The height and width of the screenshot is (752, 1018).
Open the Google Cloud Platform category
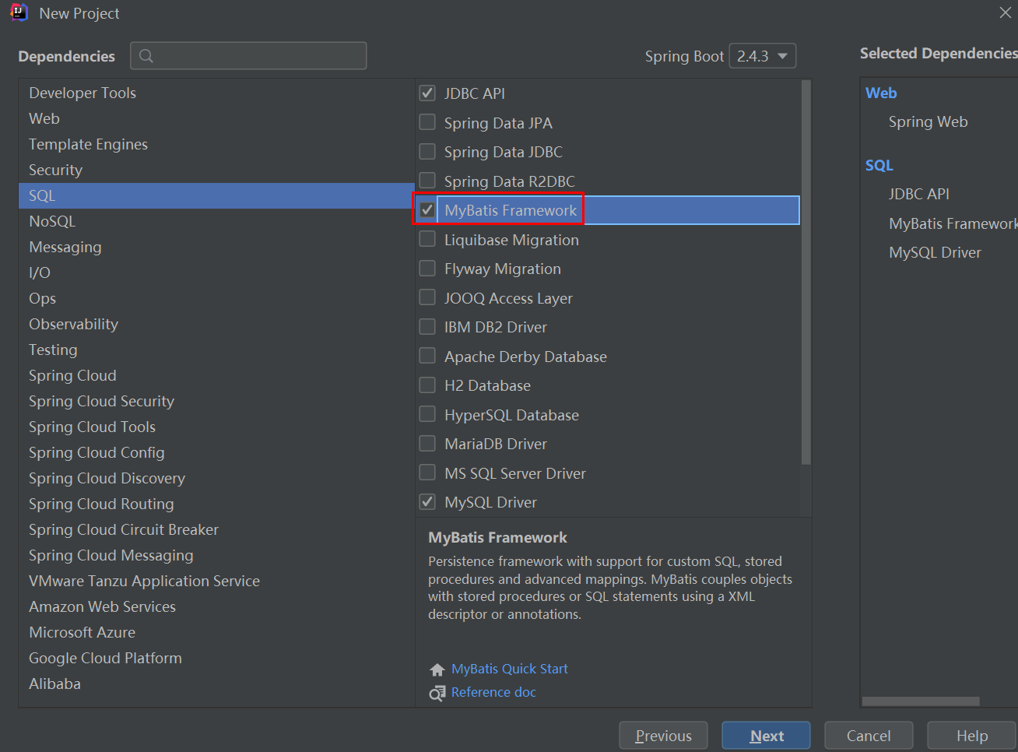(216, 658)
